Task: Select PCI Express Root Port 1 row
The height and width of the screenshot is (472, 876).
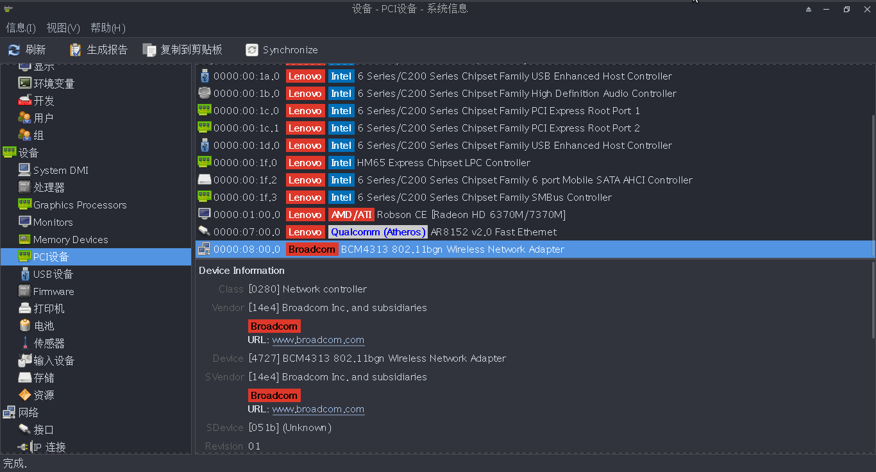Action: (534, 110)
